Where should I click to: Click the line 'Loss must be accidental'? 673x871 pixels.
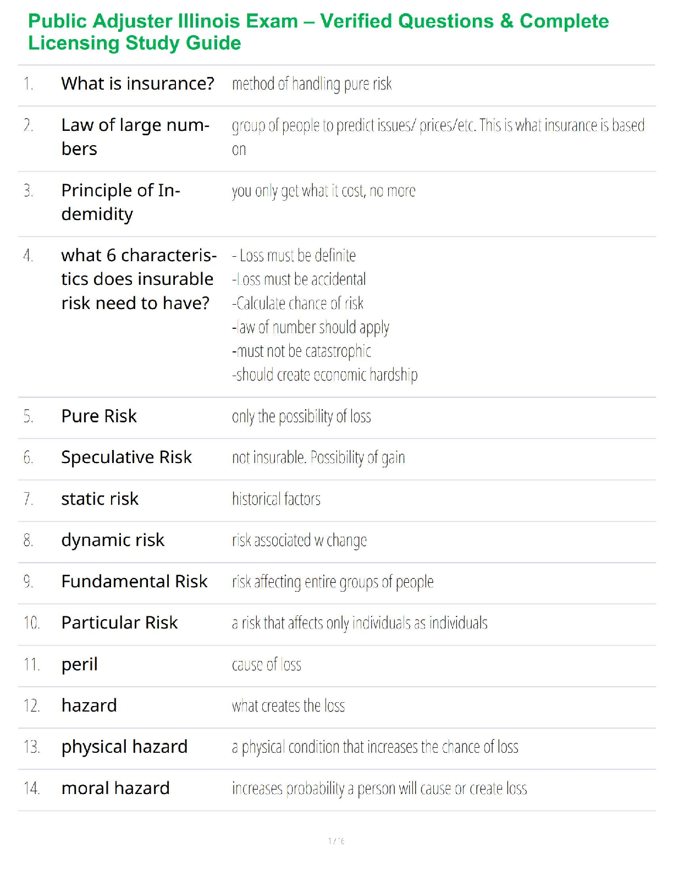299,279
